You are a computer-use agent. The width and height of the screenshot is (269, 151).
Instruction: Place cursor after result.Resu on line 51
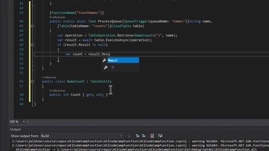click(x=110, y=54)
